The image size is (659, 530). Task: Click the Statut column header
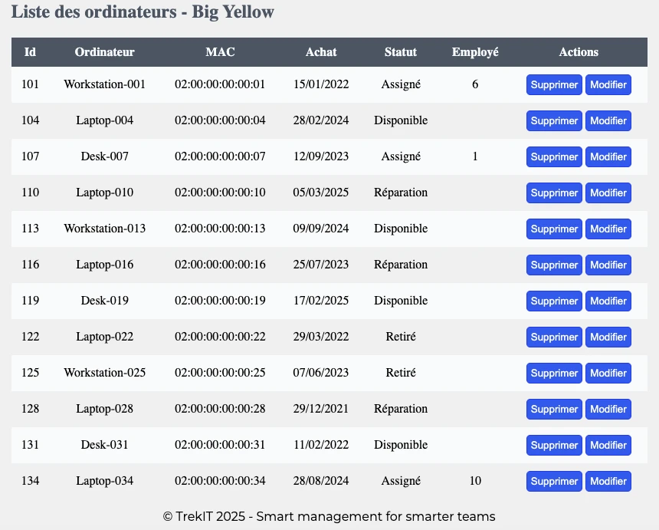pos(401,51)
